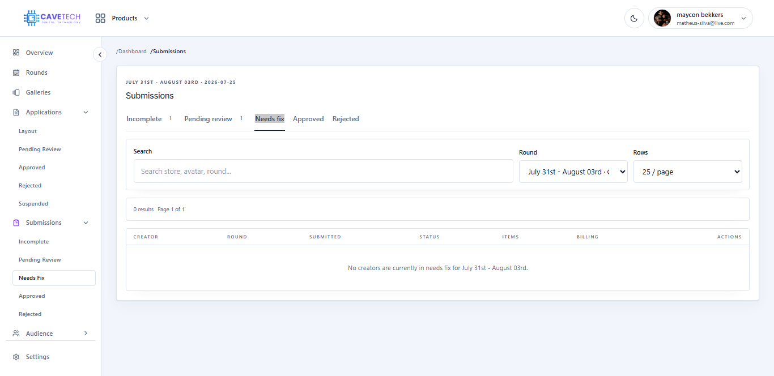Open the user account menu chevron
Screen dimensions: 774x376
743,18
